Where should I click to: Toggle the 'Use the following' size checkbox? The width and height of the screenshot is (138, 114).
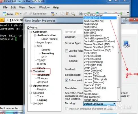pos(66,51)
